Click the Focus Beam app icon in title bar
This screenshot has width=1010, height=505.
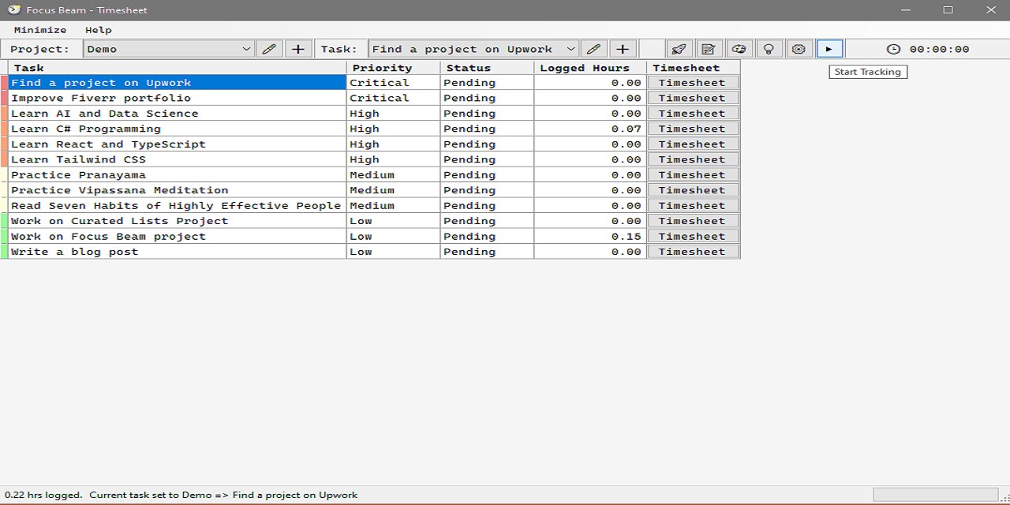pos(13,9)
